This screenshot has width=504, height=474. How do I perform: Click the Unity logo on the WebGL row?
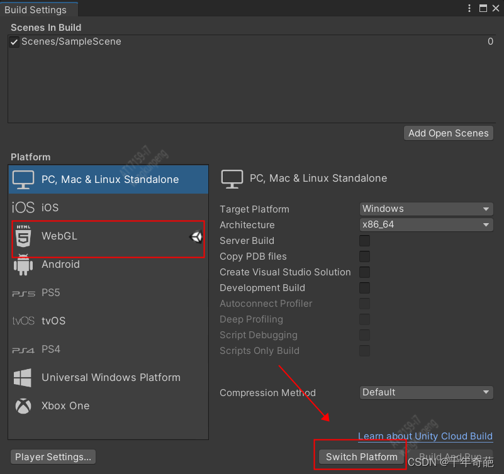196,237
